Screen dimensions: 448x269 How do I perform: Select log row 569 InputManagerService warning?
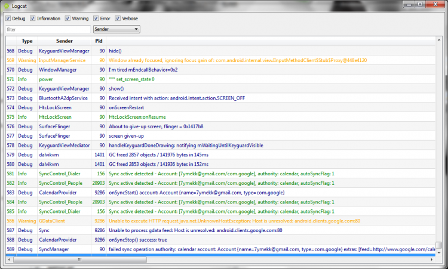pos(179,60)
